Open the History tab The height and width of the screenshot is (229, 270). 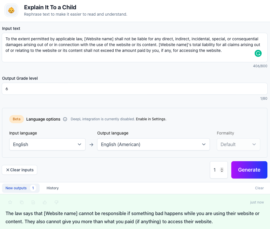coord(53,188)
